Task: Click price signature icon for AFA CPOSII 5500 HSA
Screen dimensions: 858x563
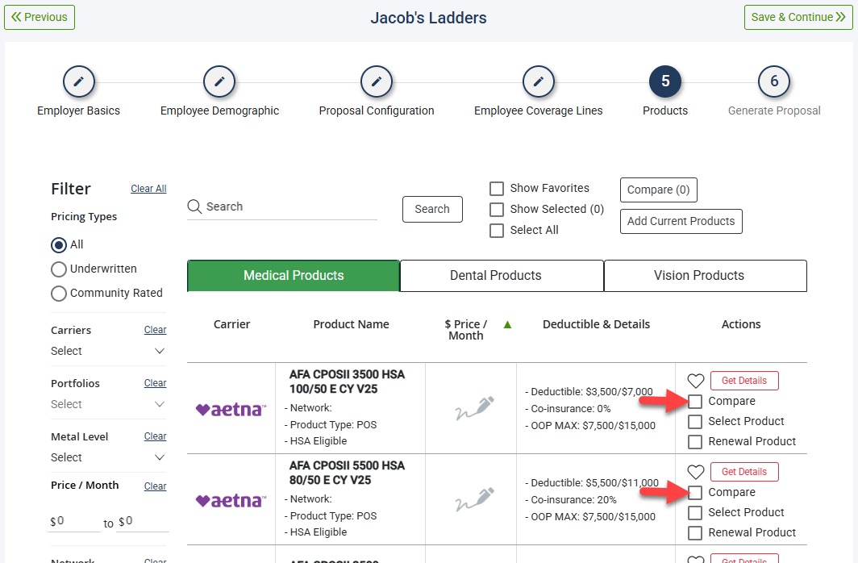Action: point(474,499)
